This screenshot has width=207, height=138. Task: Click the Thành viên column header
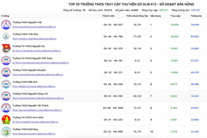click(x=108, y=16)
